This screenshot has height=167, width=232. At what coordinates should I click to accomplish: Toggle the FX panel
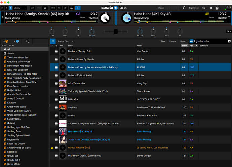59,8
